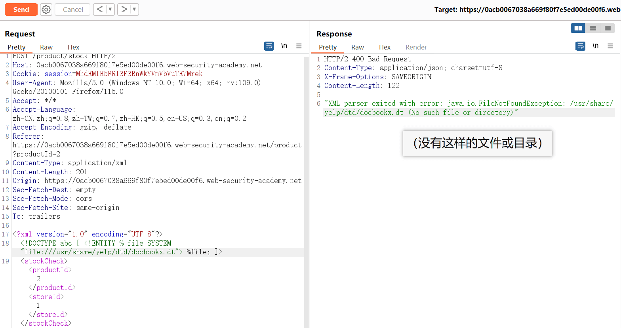Select combined tabbed layout view
This screenshot has height=328, width=621.
pyautogui.click(x=608, y=28)
